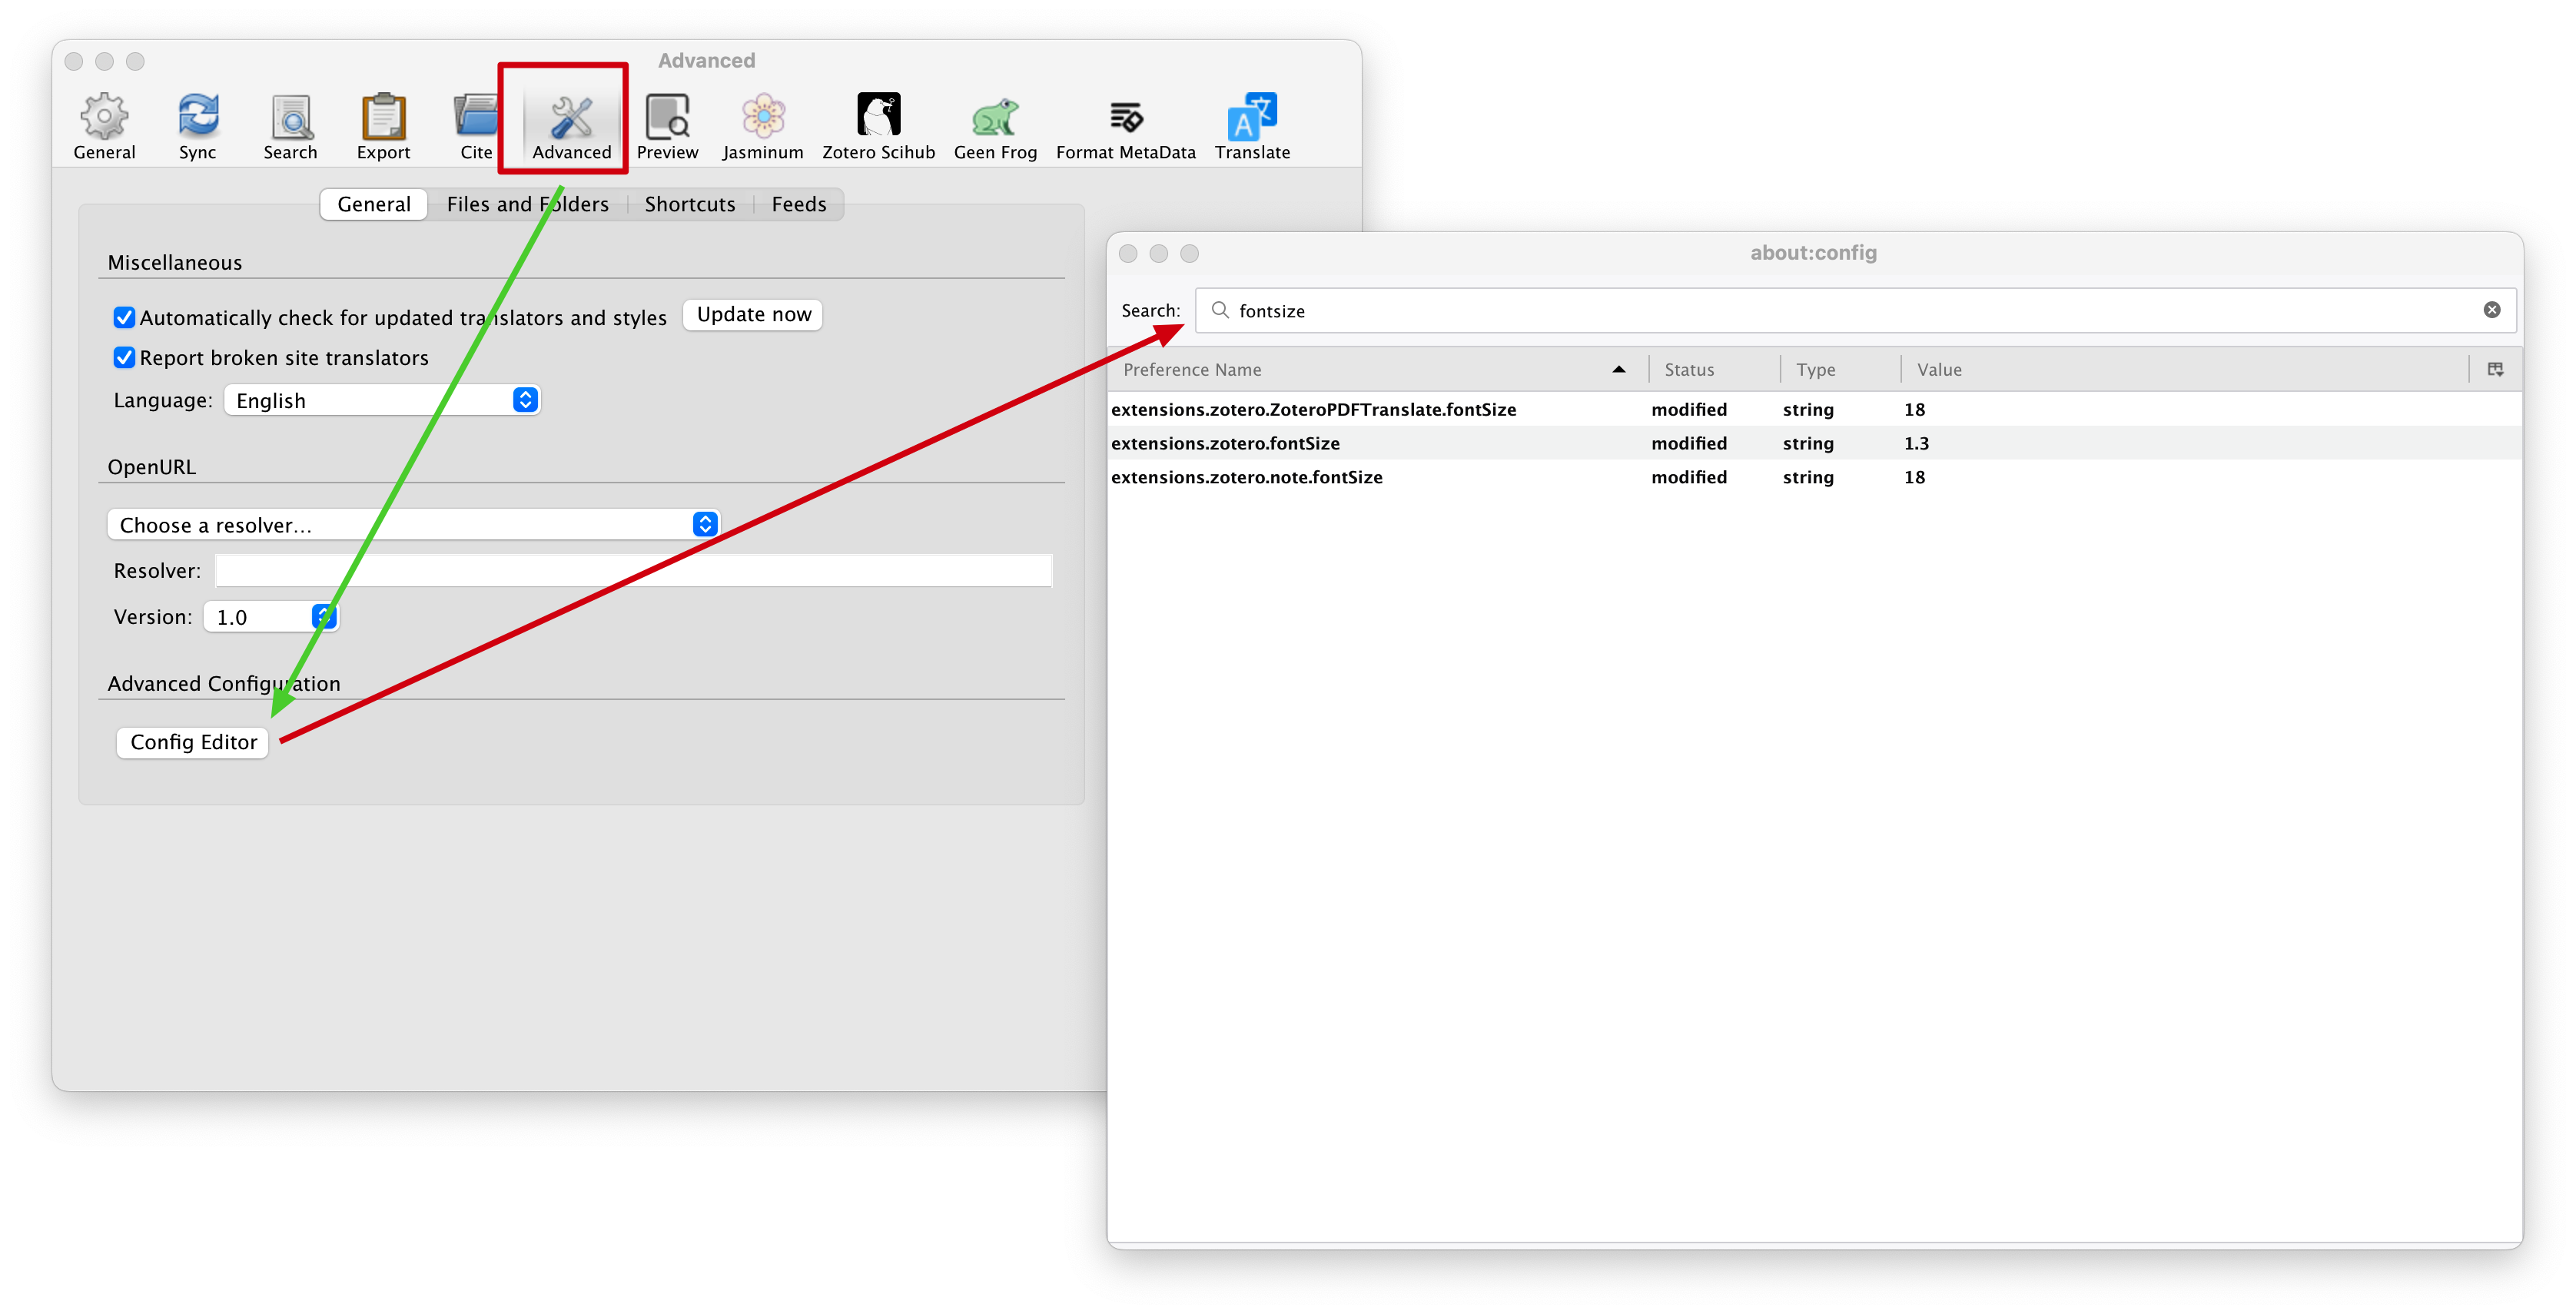Select the extensions.zotero.fontSize preference
The image size is (2576, 1314).
(x=1814, y=444)
